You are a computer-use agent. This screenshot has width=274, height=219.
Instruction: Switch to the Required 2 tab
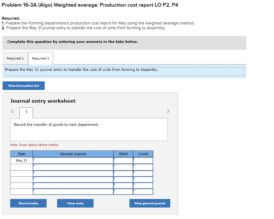click(40, 58)
